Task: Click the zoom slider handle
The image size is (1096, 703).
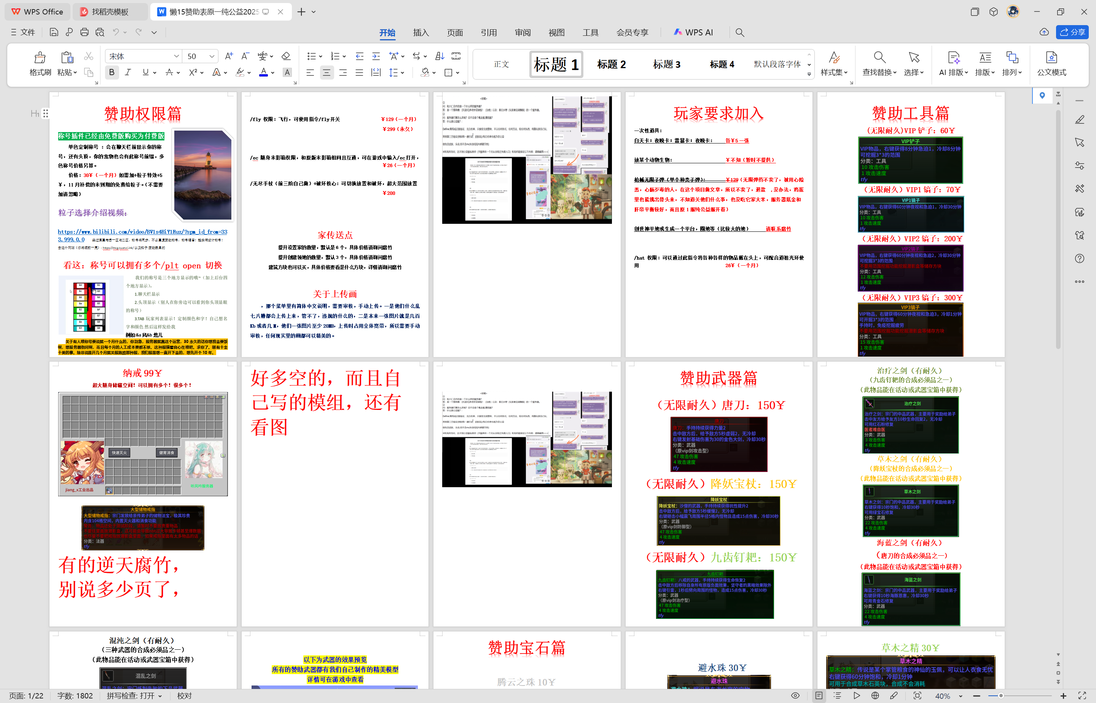Action: pos(1000,696)
